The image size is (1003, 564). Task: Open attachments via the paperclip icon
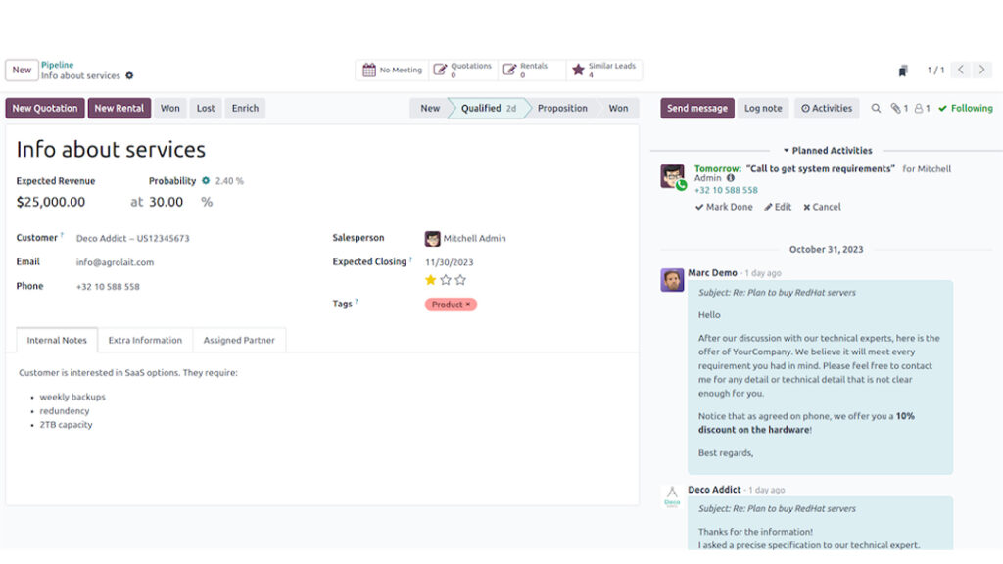tap(899, 109)
